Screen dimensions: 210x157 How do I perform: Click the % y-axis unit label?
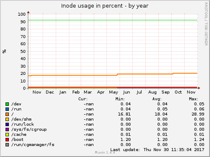4,51
